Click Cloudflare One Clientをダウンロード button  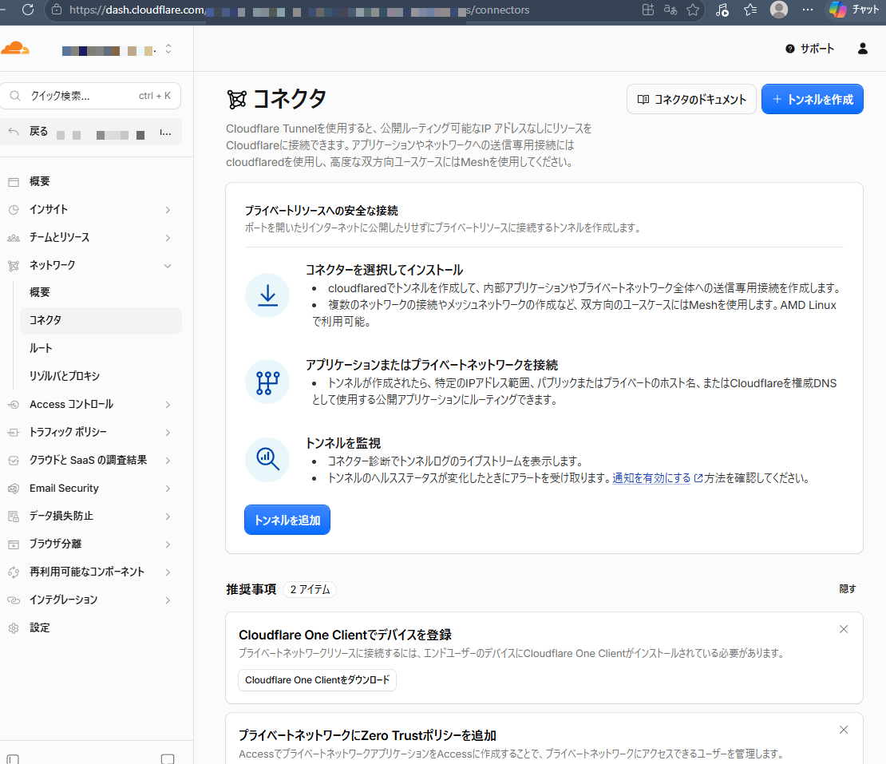coord(317,680)
